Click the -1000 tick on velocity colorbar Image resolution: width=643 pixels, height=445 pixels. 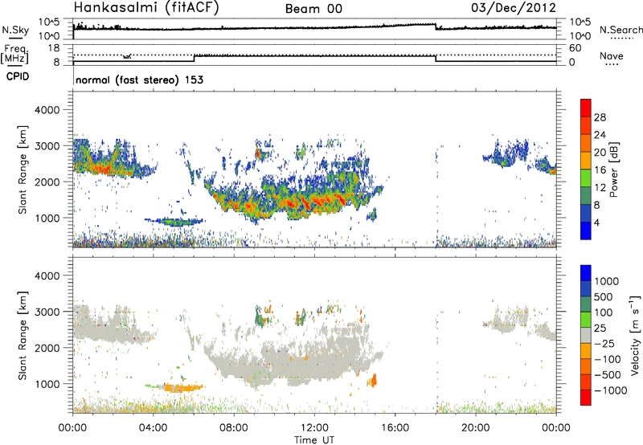pos(611,390)
